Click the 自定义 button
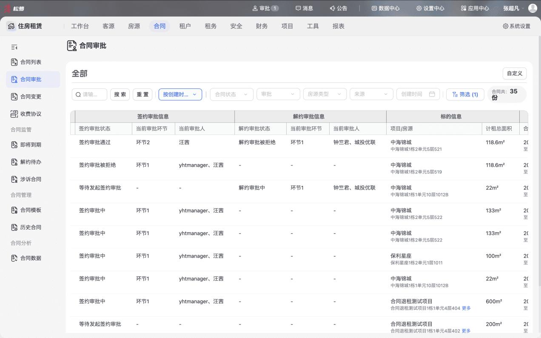 [x=515, y=73]
